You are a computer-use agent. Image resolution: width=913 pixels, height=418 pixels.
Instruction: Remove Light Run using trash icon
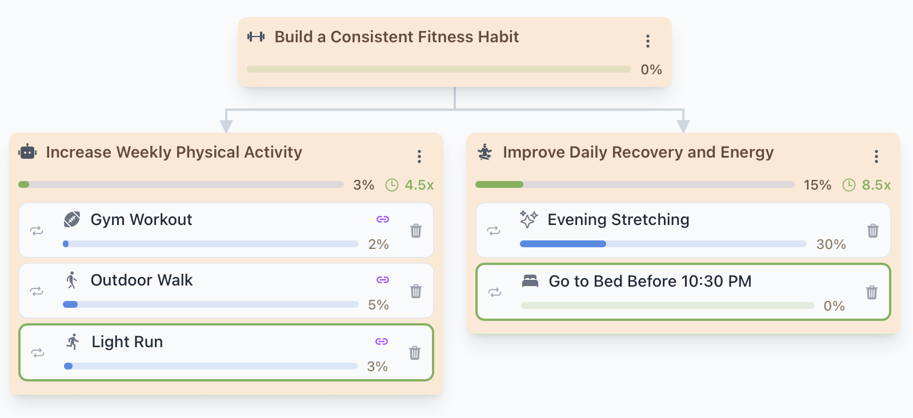click(x=415, y=353)
